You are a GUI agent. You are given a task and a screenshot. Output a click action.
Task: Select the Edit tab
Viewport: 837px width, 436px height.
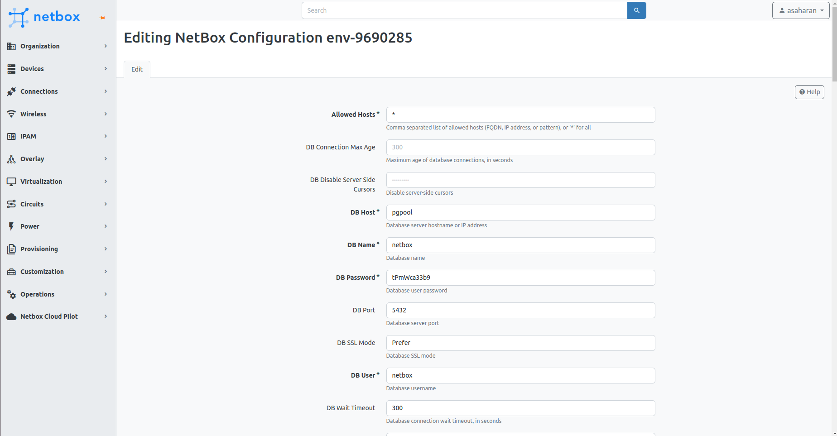pos(137,69)
